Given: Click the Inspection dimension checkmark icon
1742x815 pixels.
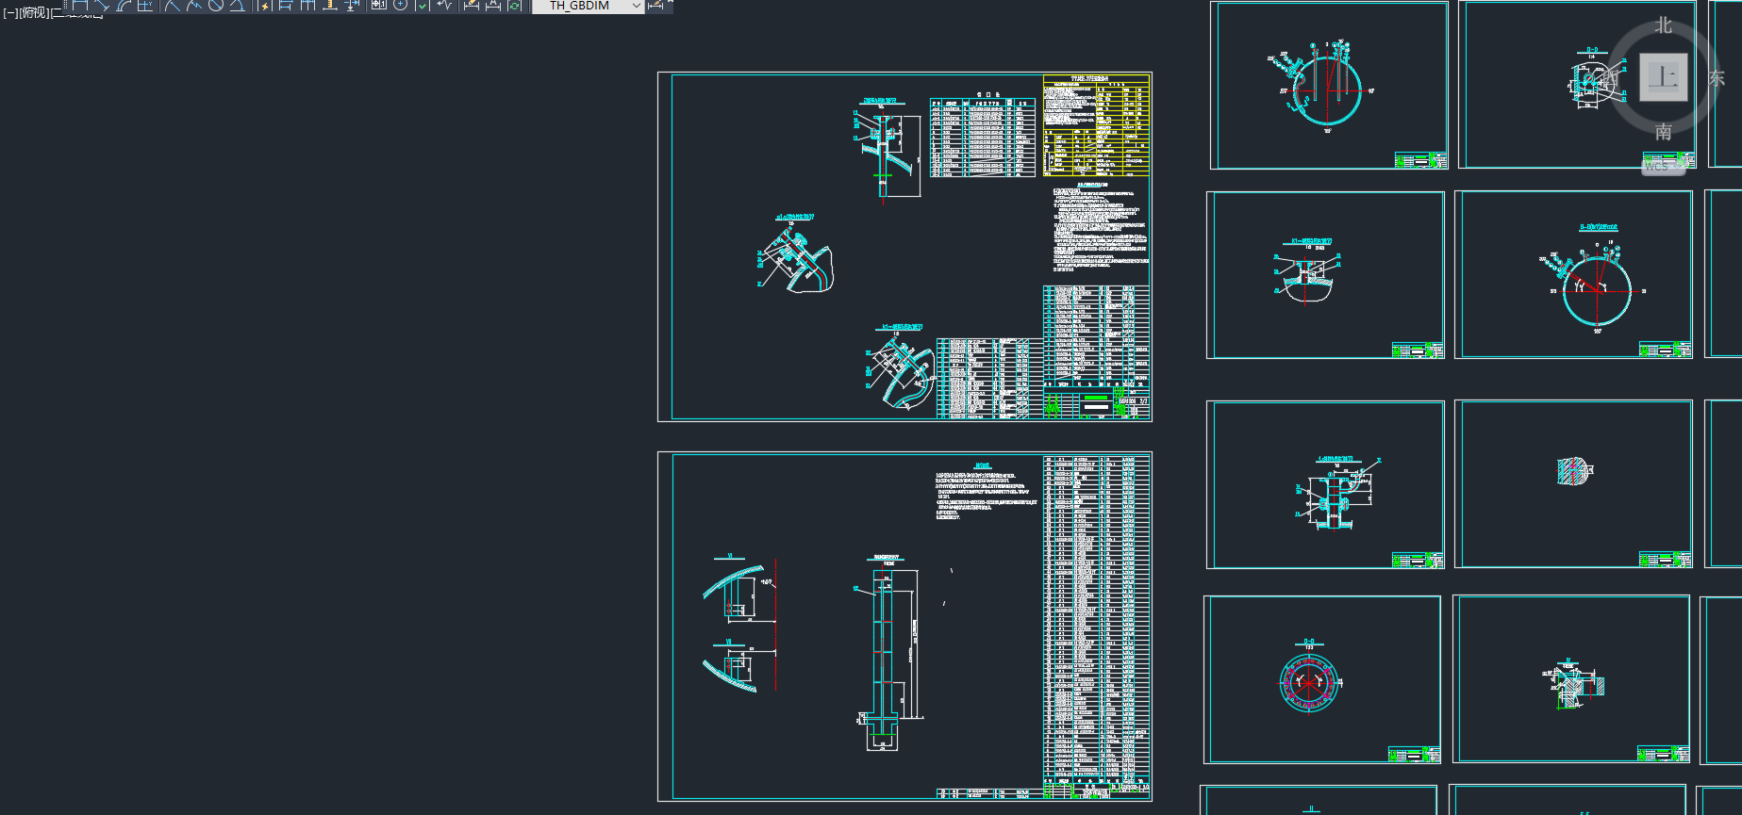Looking at the screenshot, I should click(x=422, y=5).
